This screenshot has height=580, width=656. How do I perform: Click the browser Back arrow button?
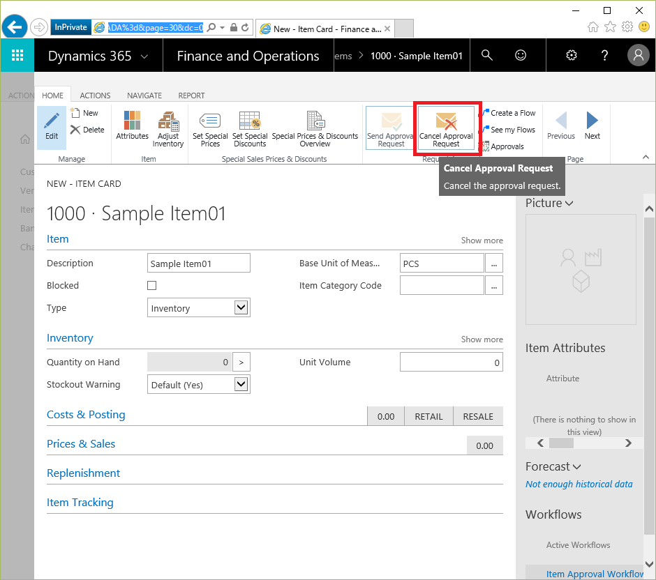point(15,27)
